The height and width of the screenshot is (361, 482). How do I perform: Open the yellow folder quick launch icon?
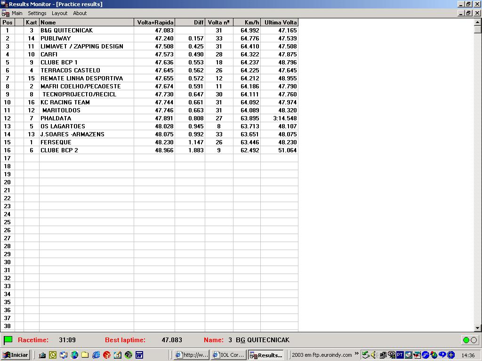(85, 355)
